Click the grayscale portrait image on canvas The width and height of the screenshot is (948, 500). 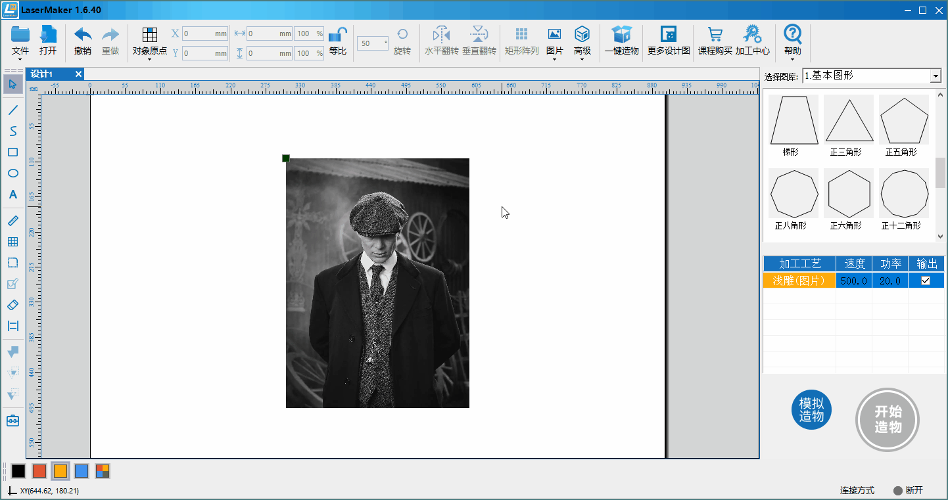tap(377, 283)
